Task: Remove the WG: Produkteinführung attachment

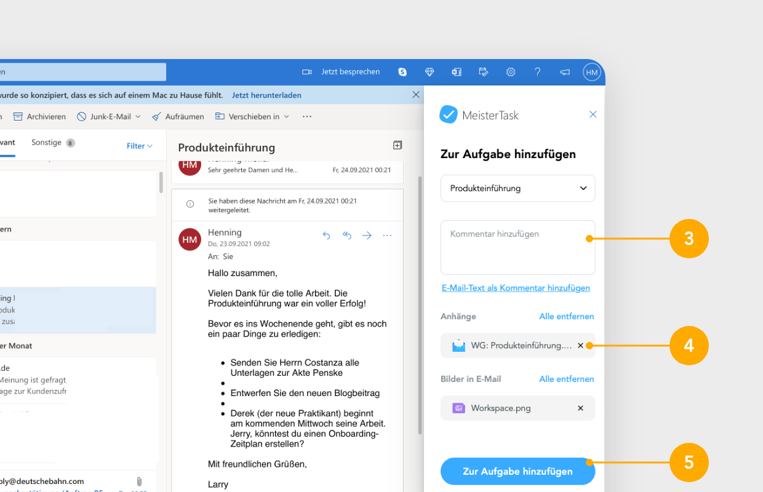Action: tap(580, 346)
